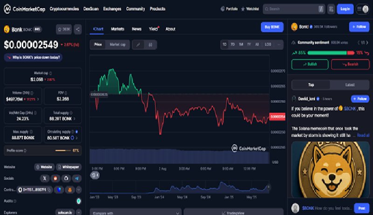Share the Bonk page via share icon
Screen dimensions: 373x215
tap(78, 29)
